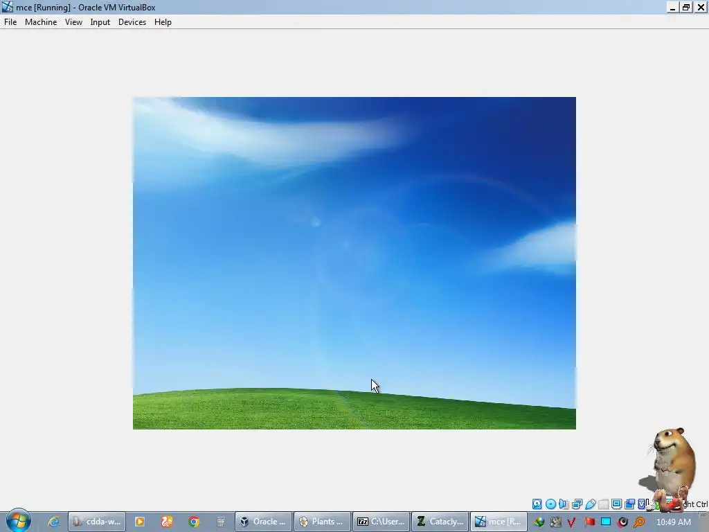Viewport: 709px width, 532px height.
Task: Switch to the 7-Zip C:\User... taskbar button
Action: coord(381,522)
